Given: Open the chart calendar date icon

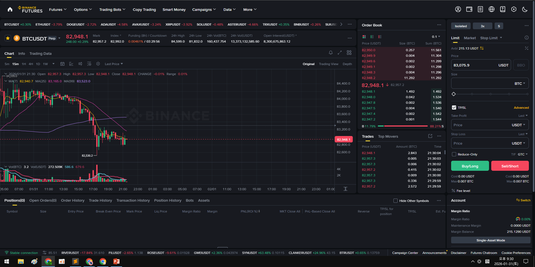Looking at the screenshot, I should [62, 64].
